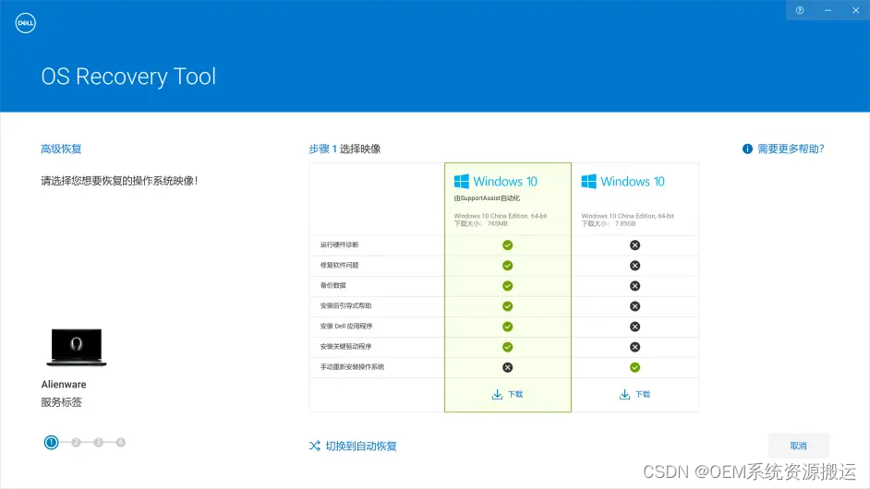870x489 pixels.
Task: Select step 4 in the progress indicator
Action: click(120, 443)
